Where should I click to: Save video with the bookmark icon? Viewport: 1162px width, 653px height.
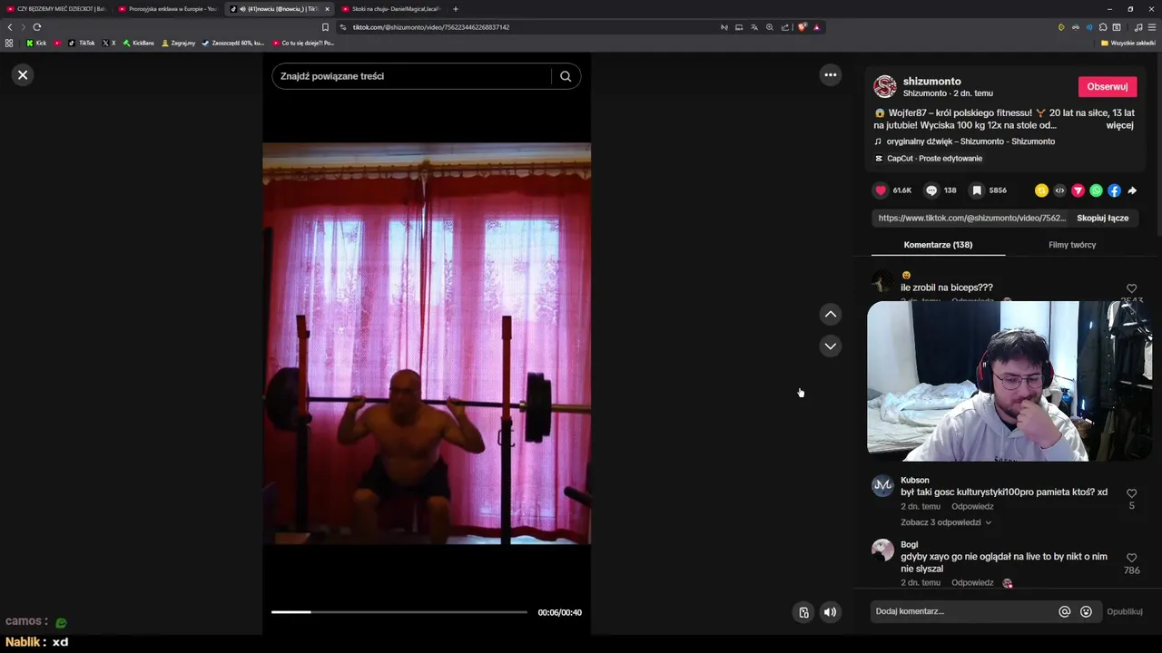(x=977, y=190)
